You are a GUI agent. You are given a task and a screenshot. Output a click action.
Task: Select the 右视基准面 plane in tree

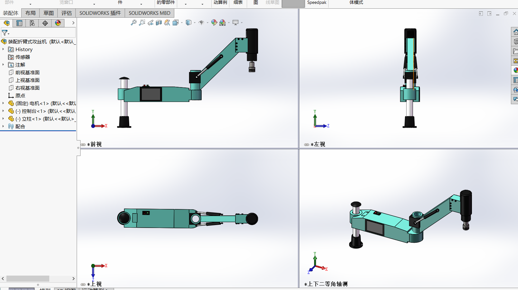27,88
